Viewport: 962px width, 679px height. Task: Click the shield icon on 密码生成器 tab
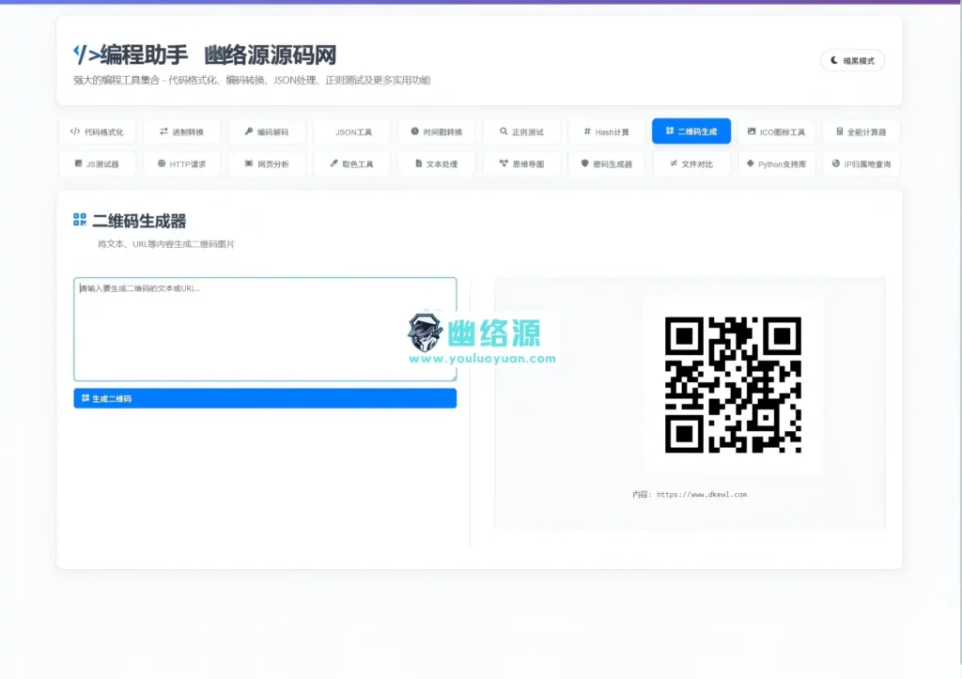pyautogui.click(x=584, y=163)
